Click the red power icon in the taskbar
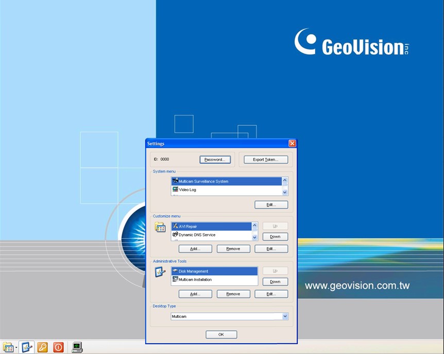This screenshot has height=354, width=444. click(x=59, y=347)
